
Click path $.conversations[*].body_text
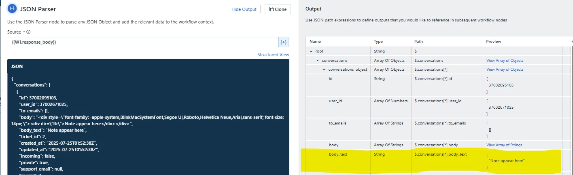(x=441, y=154)
